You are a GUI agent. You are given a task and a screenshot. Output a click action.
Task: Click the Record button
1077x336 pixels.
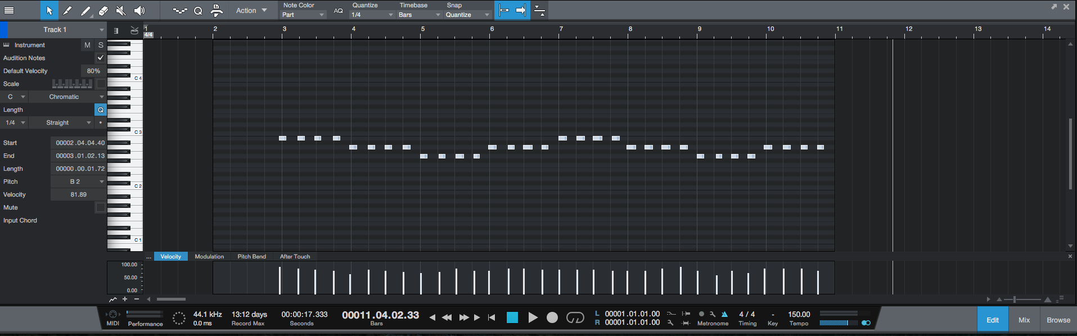pos(552,317)
